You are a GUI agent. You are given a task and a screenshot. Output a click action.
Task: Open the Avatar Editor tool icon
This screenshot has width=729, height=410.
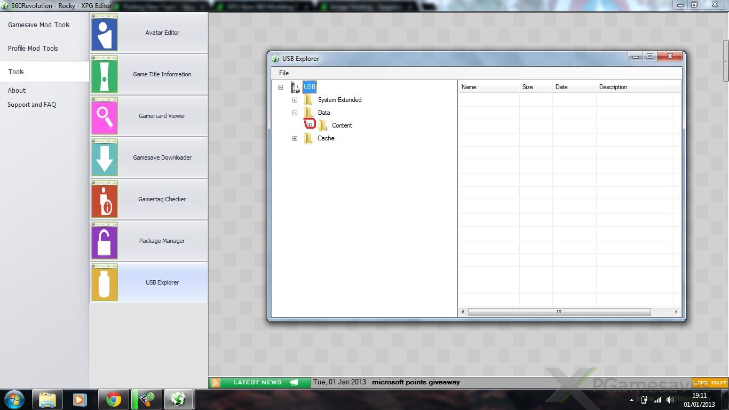point(105,33)
